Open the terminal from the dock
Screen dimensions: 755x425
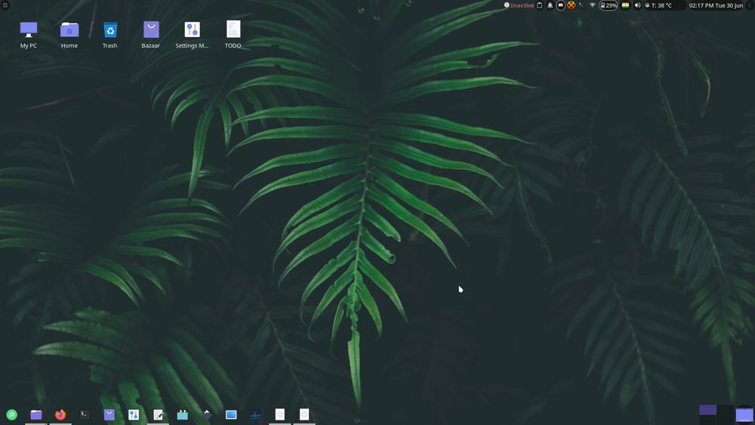85,414
